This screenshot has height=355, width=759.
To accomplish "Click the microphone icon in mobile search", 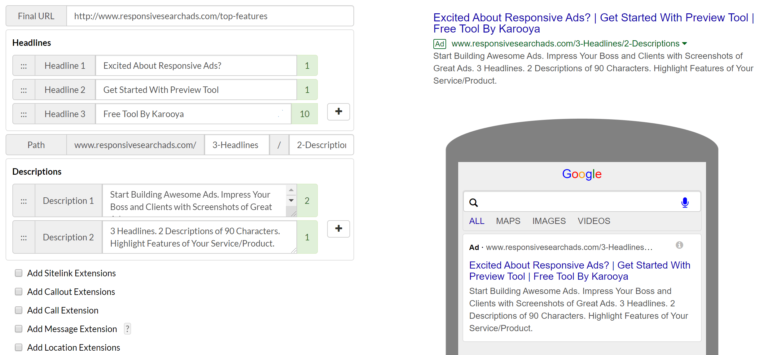I will pos(685,202).
